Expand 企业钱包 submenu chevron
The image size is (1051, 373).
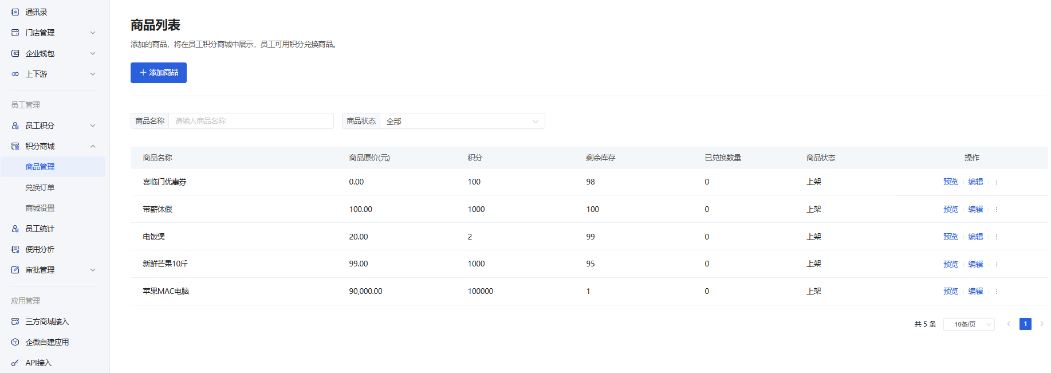click(x=93, y=53)
